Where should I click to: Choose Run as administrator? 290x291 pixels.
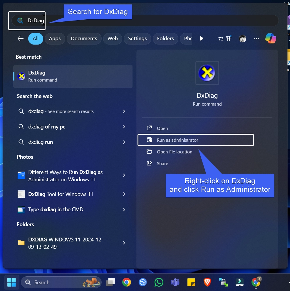click(x=196, y=140)
